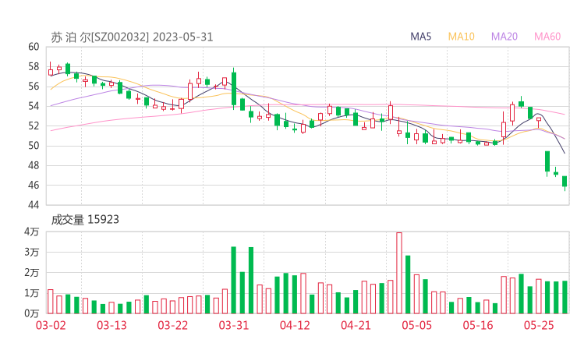Click the chart title 苏泊尔[SZ002032] 2023-05-31
The width and height of the screenshot is (577, 343).
coord(132,37)
